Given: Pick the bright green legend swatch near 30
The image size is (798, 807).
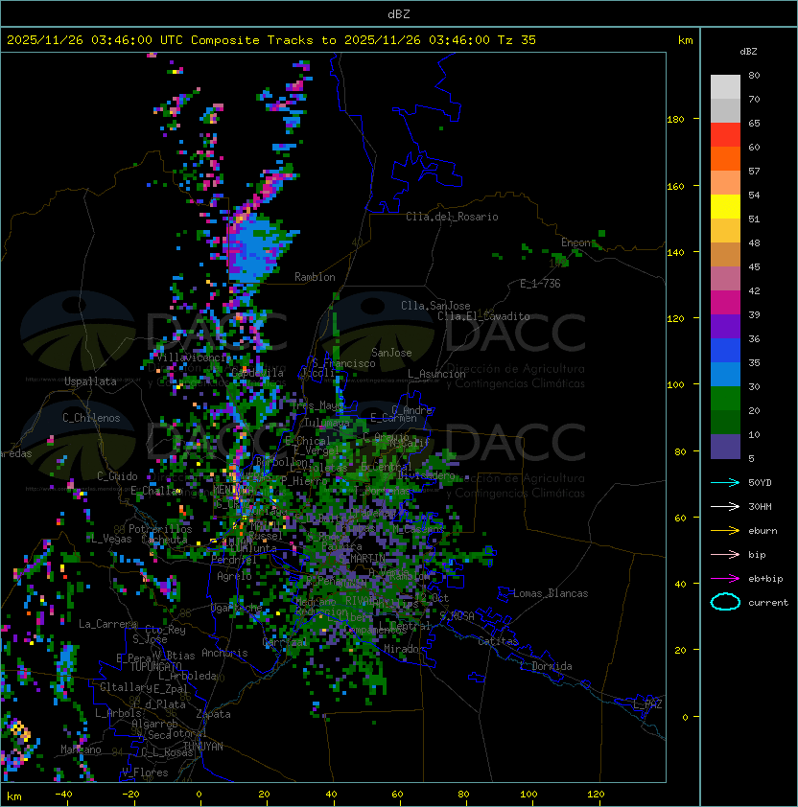Looking at the screenshot, I should (725, 399).
